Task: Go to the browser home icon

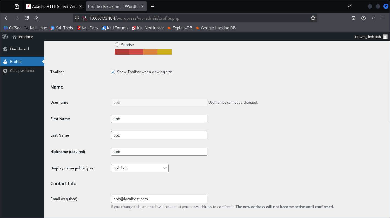Action: click(x=36, y=18)
